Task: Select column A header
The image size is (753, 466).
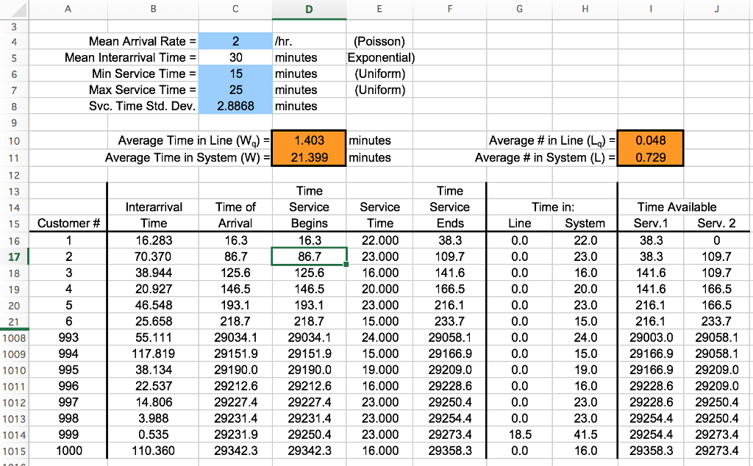Action: pos(68,9)
